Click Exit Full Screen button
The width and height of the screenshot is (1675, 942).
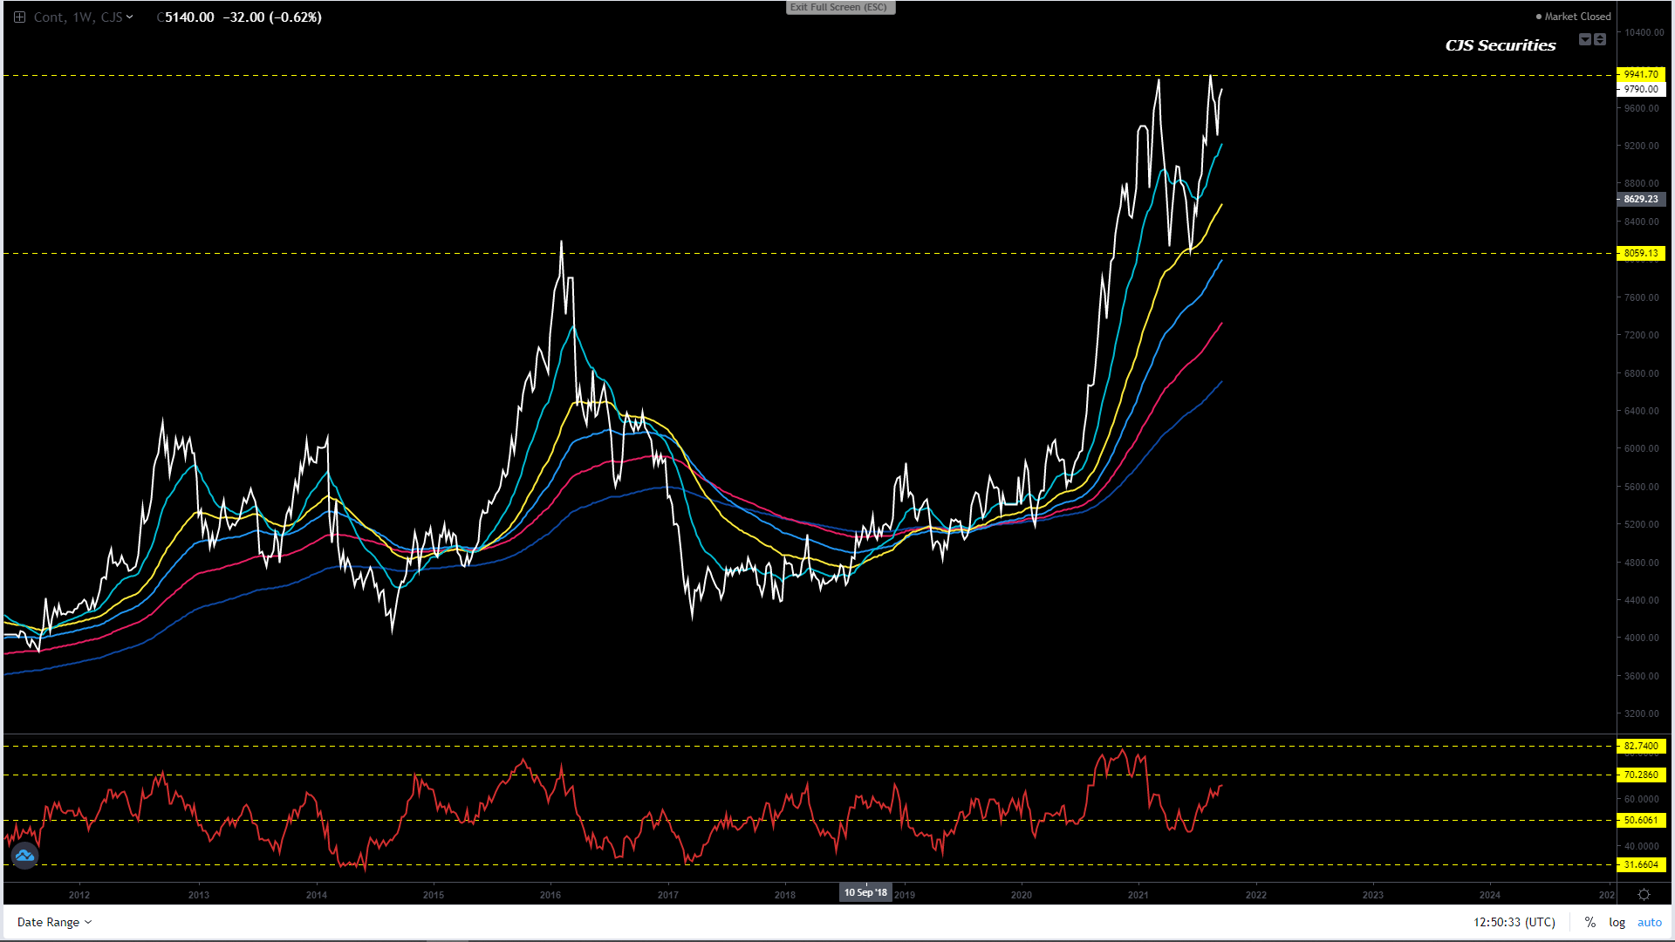[x=839, y=7]
